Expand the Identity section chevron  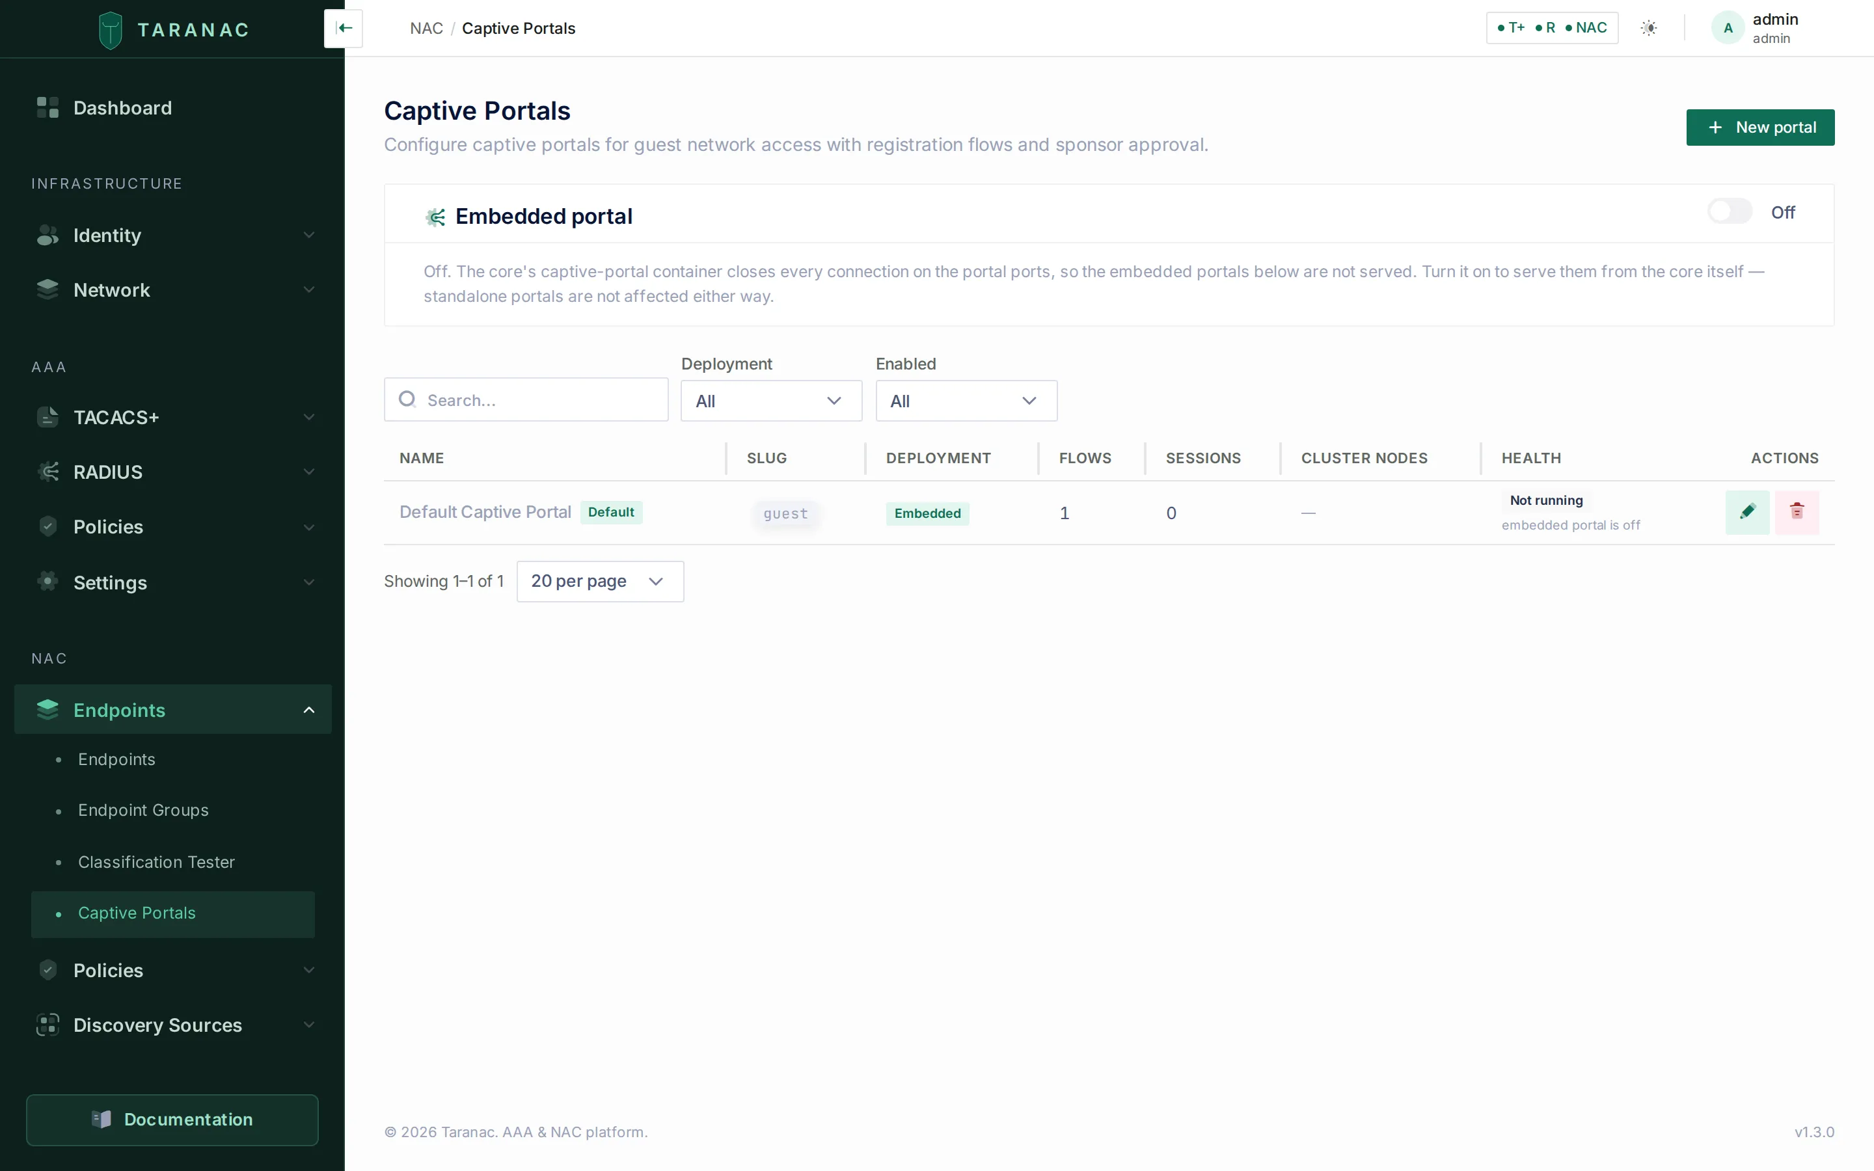[x=309, y=235]
